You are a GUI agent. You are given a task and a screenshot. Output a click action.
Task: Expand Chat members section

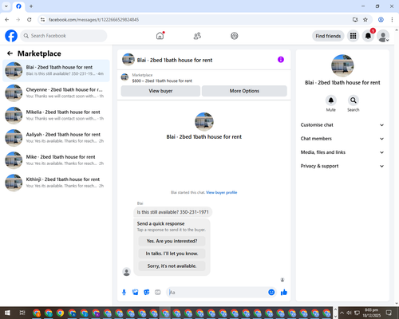[x=342, y=139]
